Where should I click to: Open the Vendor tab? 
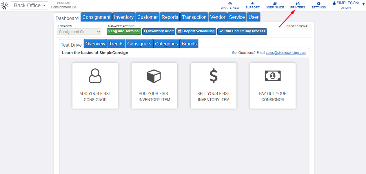(218, 17)
